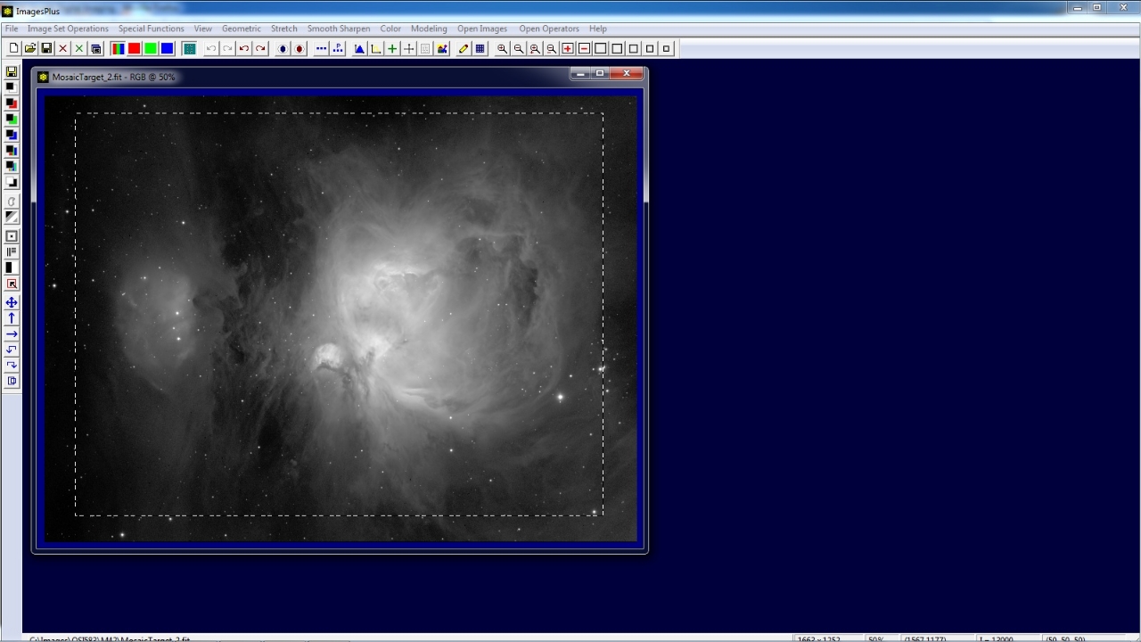Click the red circle mask icon
This screenshot has width=1141, height=642.
click(300, 48)
